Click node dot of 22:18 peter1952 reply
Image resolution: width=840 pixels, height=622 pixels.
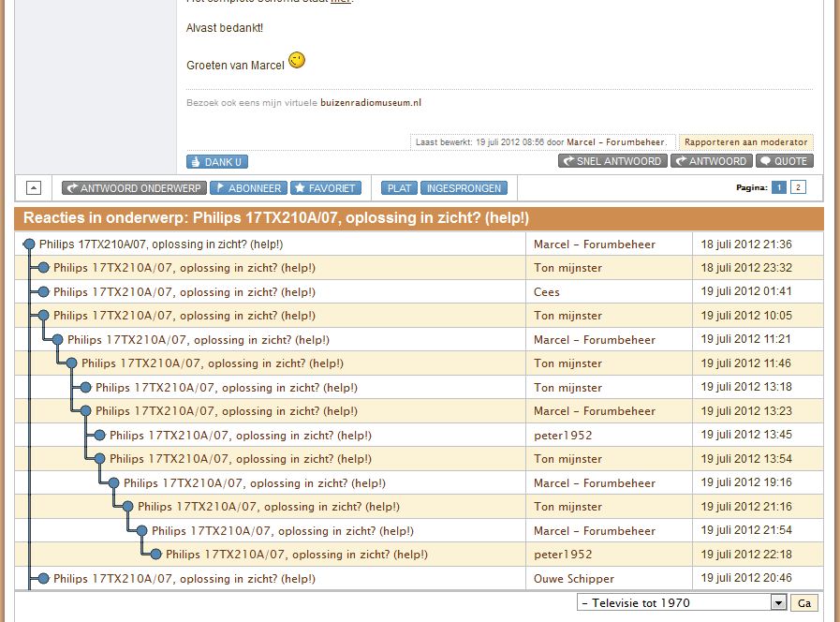(x=155, y=554)
